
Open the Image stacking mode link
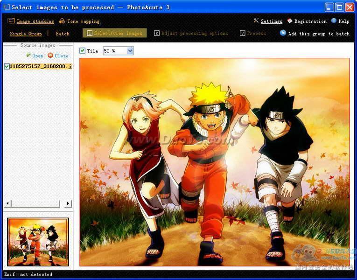(x=35, y=21)
